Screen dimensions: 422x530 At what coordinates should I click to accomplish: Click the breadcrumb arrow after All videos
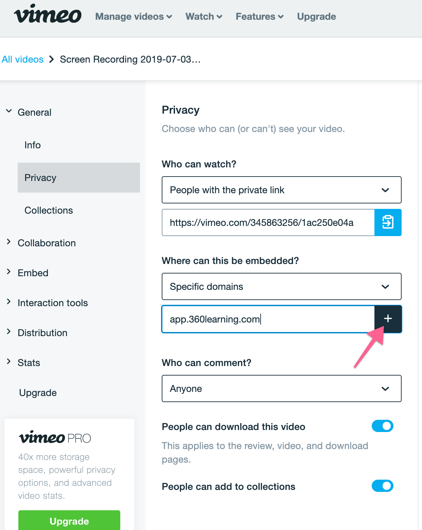pos(52,59)
